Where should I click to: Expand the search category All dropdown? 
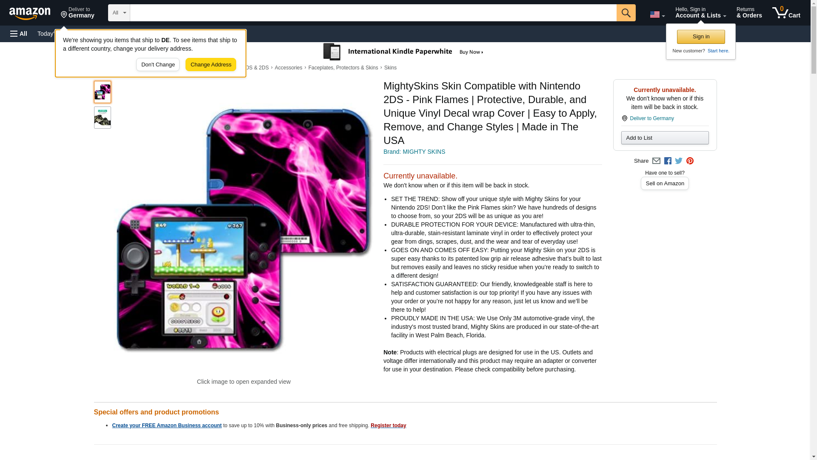point(119,13)
